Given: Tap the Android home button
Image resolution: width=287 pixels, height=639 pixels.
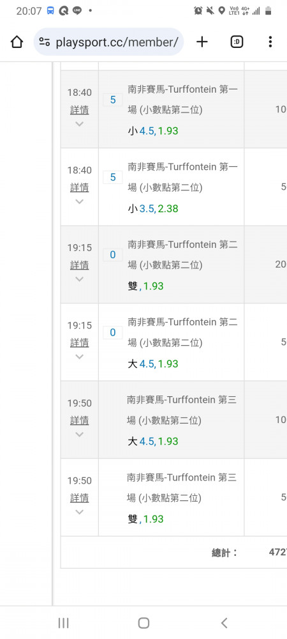Looking at the screenshot, I should 143,622.
